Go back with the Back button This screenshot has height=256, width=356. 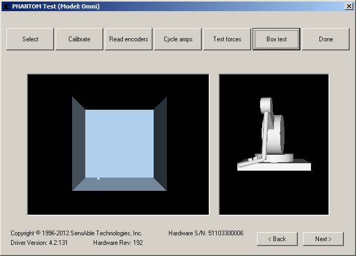pyautogui.click(x=277, y=239)
